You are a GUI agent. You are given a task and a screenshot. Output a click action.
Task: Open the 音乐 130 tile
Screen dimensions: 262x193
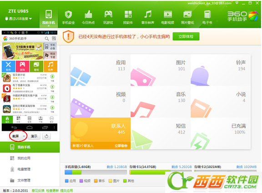pyautogui.click(x=161, y=102)
